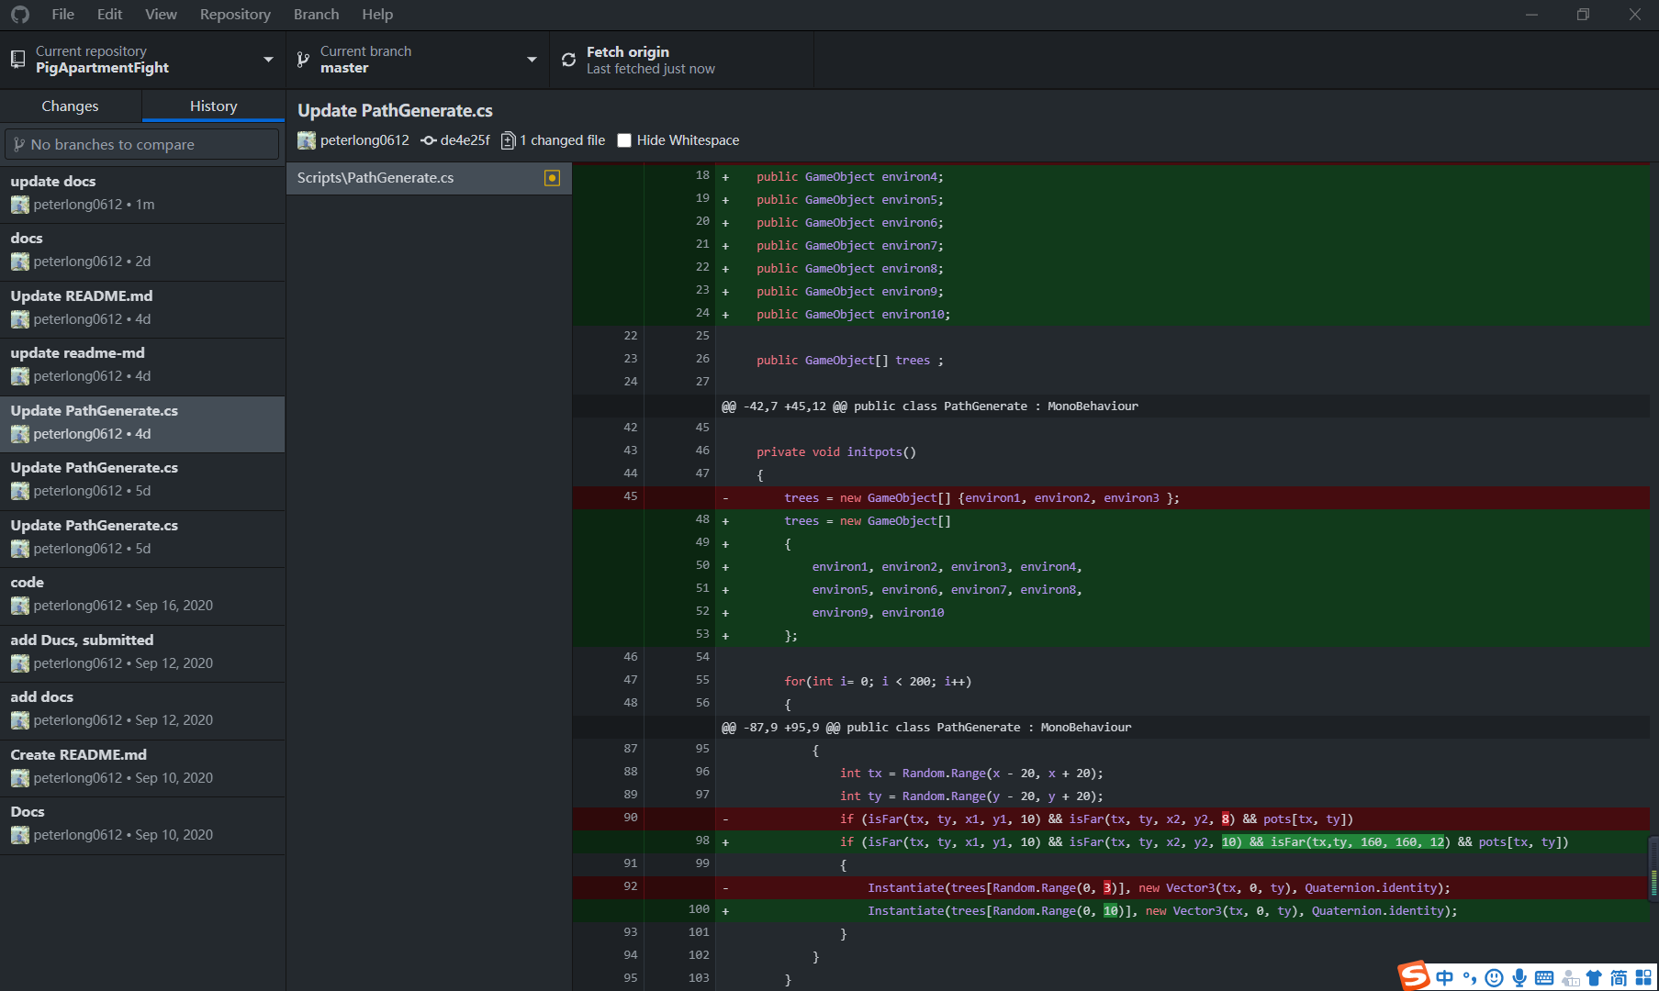Viewport: 1659px width, 991px height.
Task: Open the Sogou emoji smiley panel
Action: click(1495, 978)
